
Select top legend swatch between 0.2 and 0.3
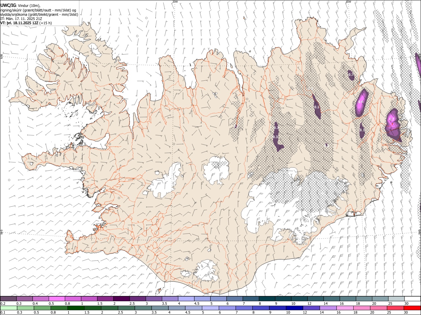8,299
